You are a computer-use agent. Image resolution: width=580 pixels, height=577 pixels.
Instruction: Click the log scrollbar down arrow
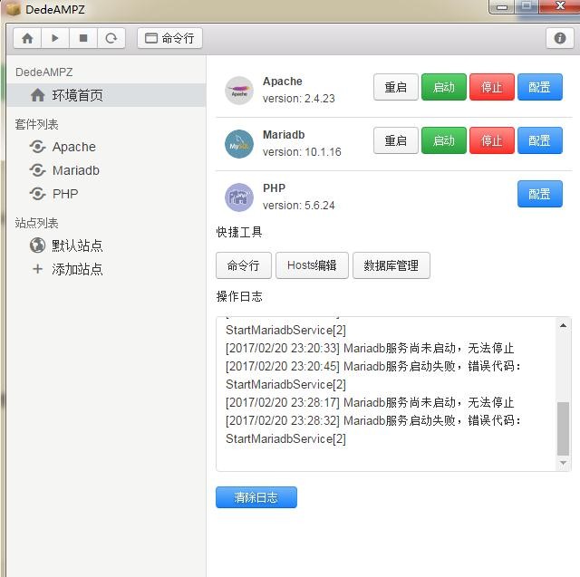(x=563, y=463)
